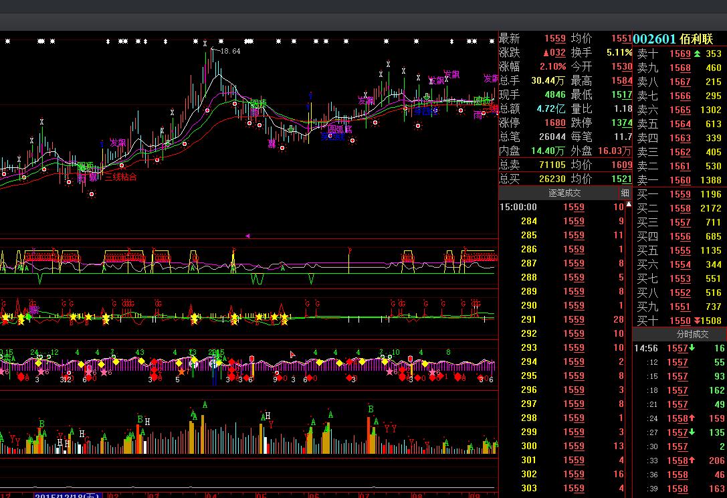Click the red up arrow in the :24 row
Viewport: 727px width, 498px height.
click(x=692, y=418)
